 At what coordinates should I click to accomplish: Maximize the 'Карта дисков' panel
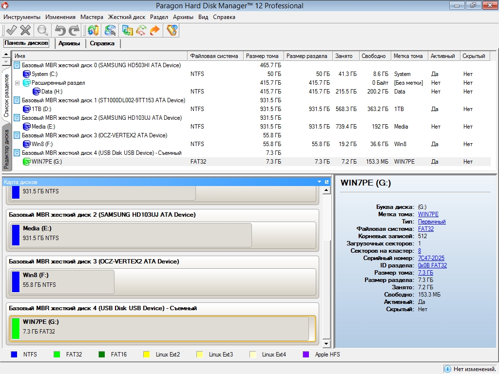click(x=326, y=182)
